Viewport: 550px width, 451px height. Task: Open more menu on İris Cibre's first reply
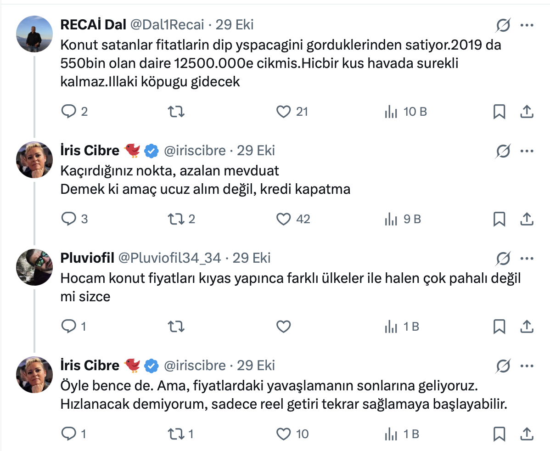pos(527,151)
